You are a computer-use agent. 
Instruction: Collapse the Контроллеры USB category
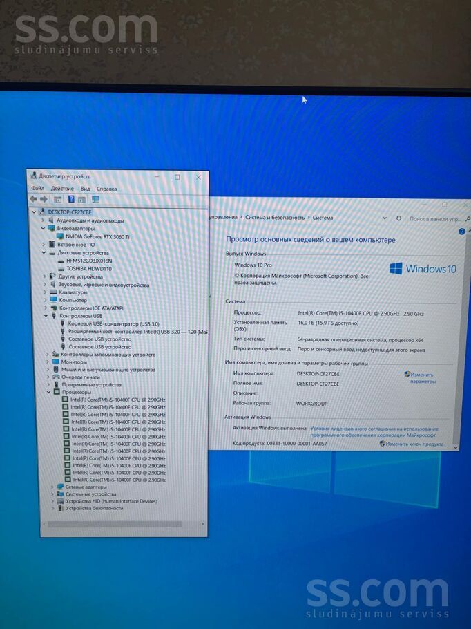[46, 316]
